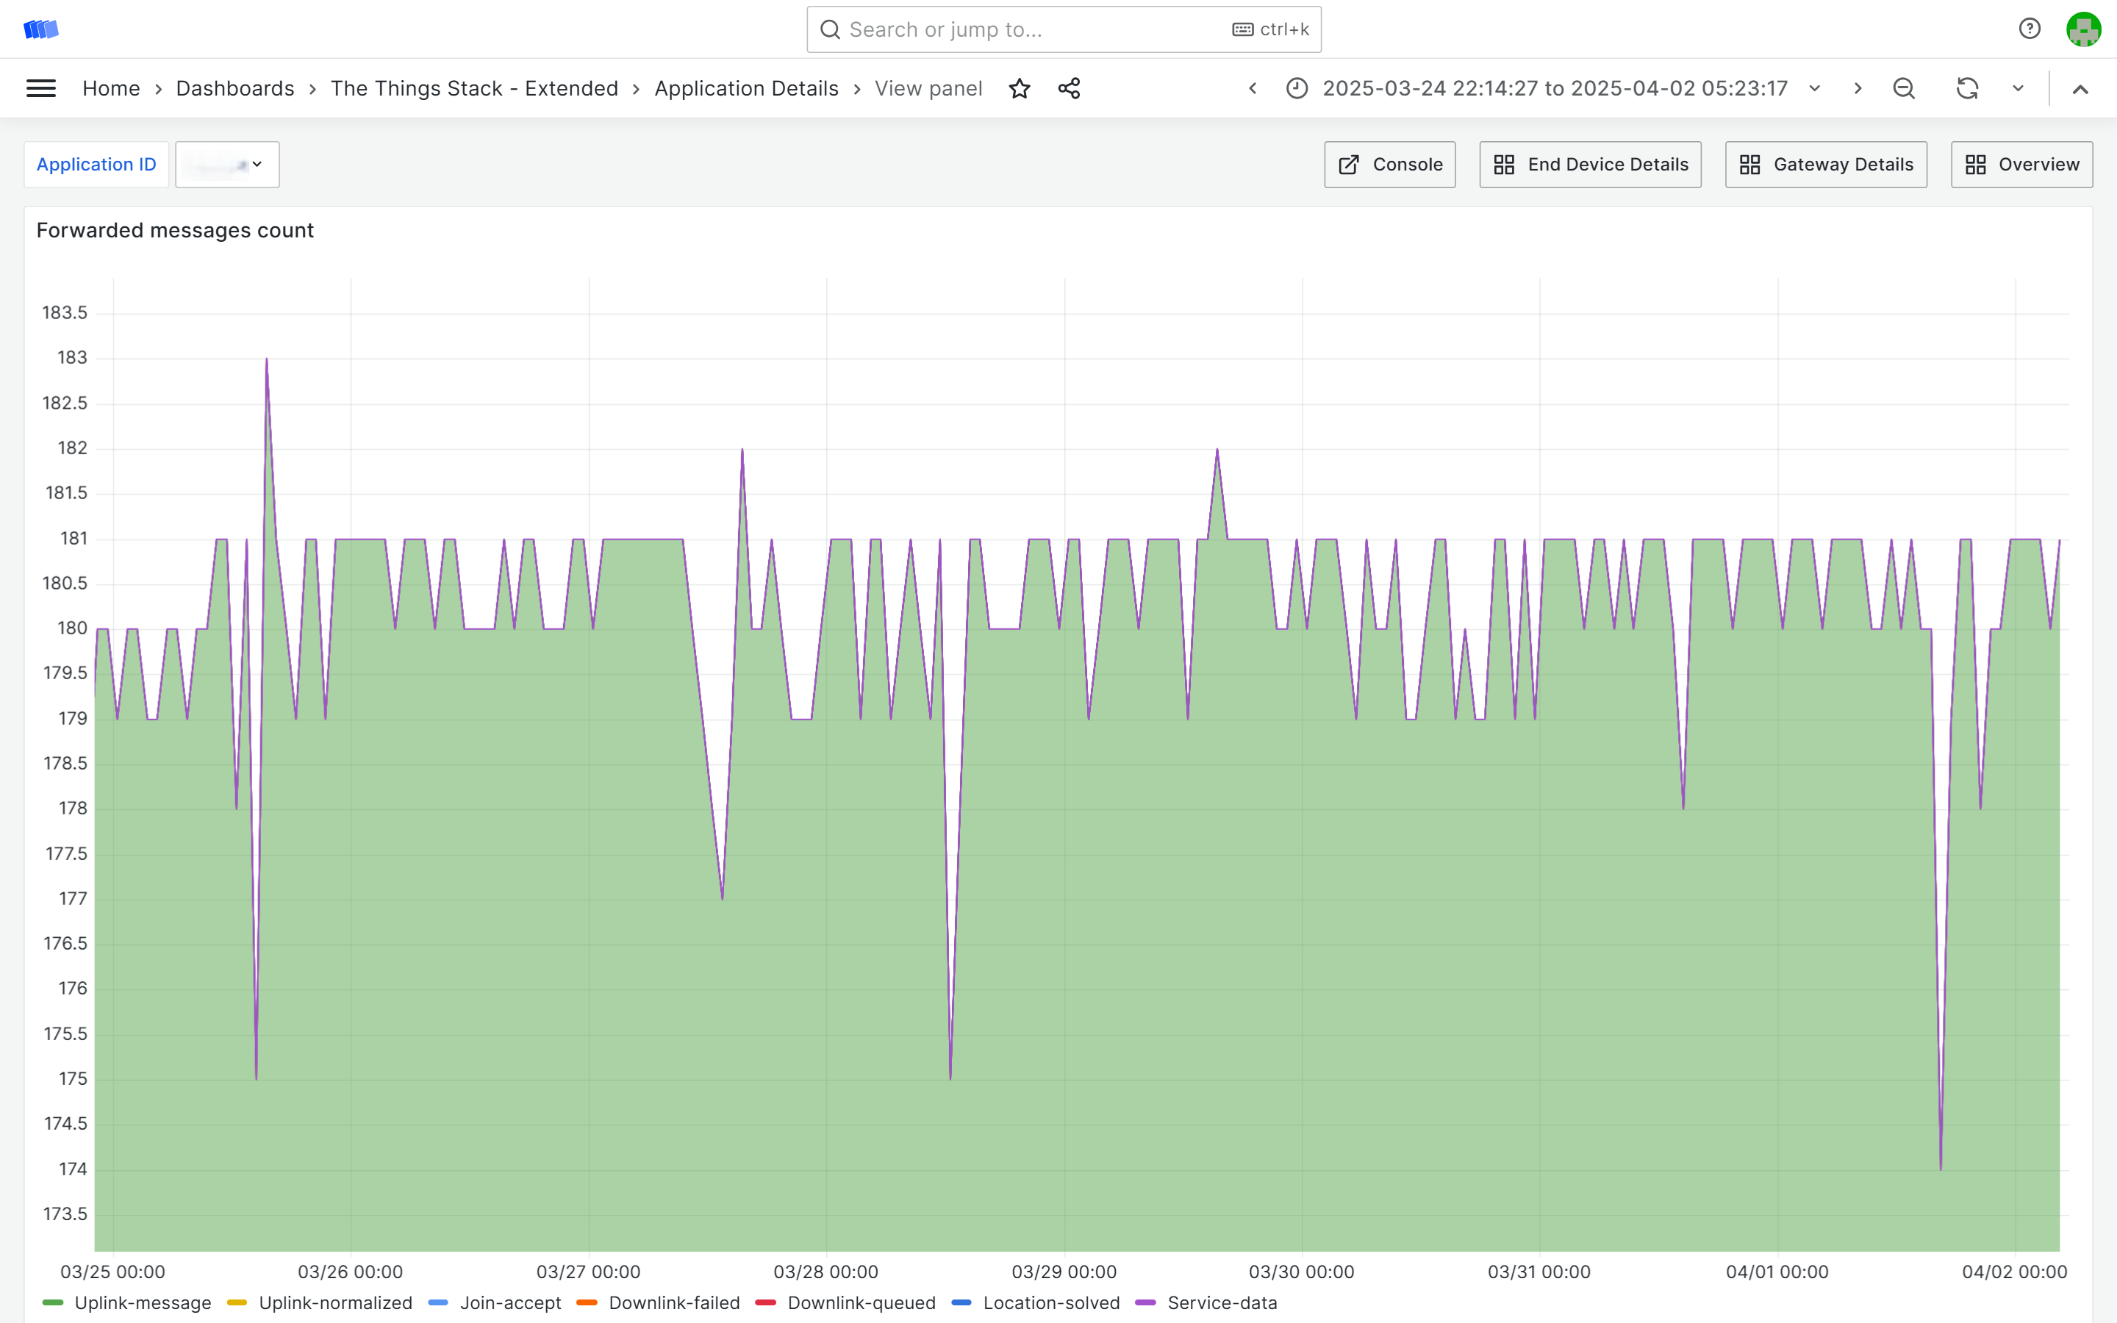2117x1323 pixels.
Task: Expand the auto-refresh interval dropdown
Action: pos(2019,88)
